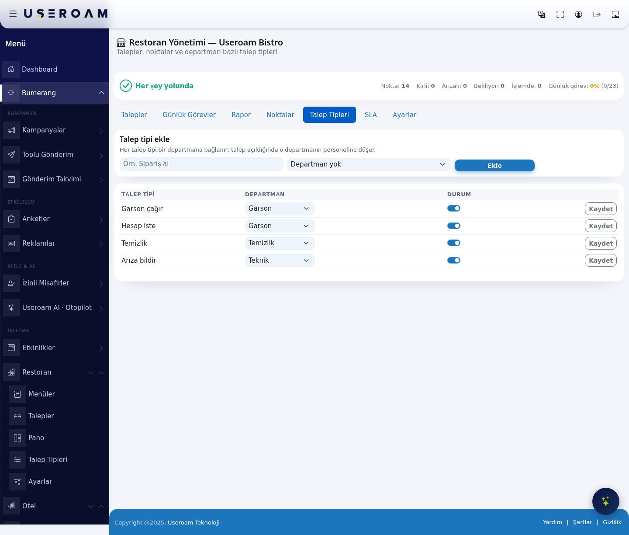Click the Reklamlar ad icon
Screen dimensions: 629x535
point(11,243)
